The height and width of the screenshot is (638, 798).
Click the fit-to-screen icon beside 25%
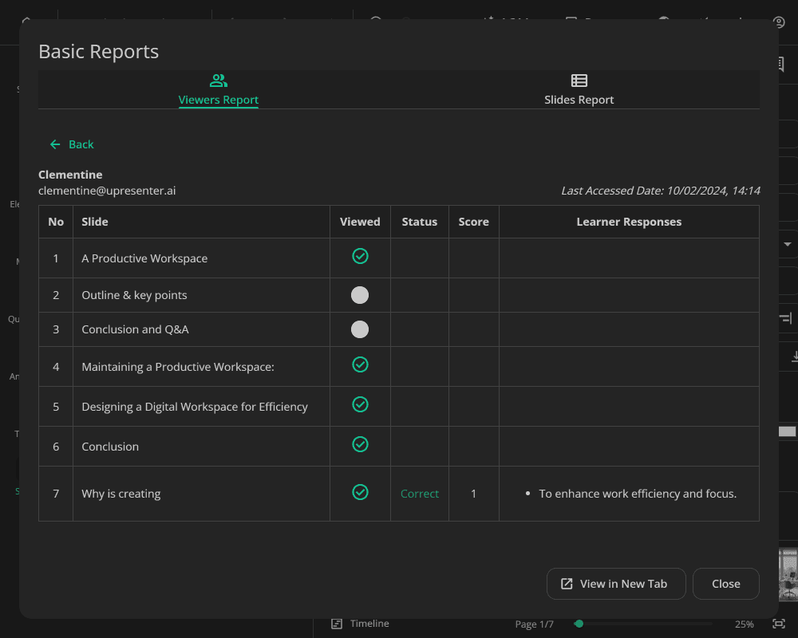pyautogui.click(x=779, y=624)
